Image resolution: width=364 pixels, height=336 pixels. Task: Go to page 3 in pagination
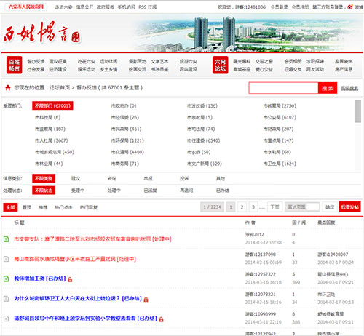click(x=253, y=207)
